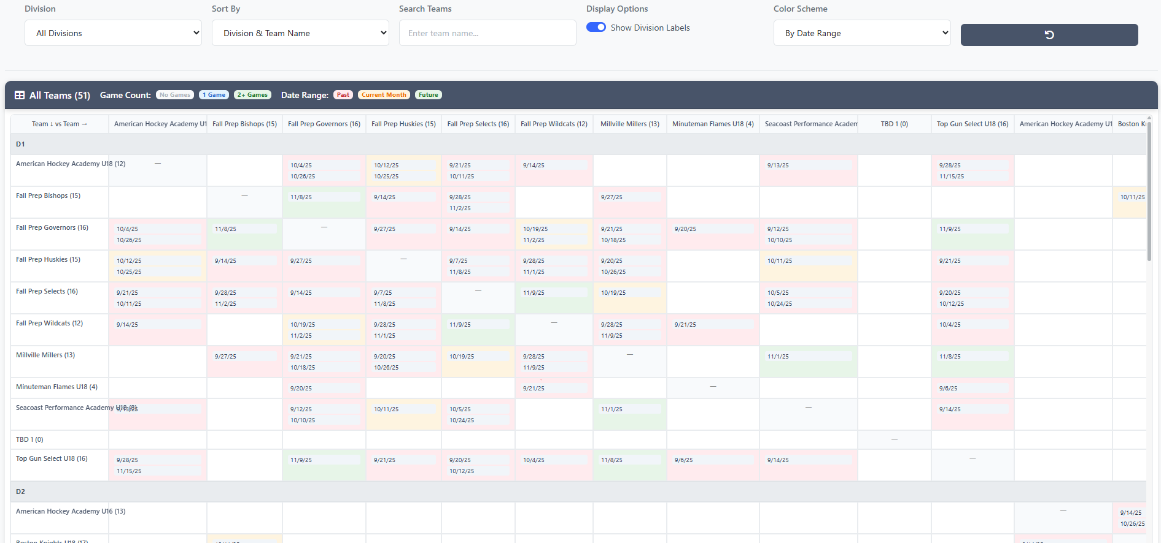
Task: Open the Color Scheme dropdown
Action: click(x=861, y=33)
